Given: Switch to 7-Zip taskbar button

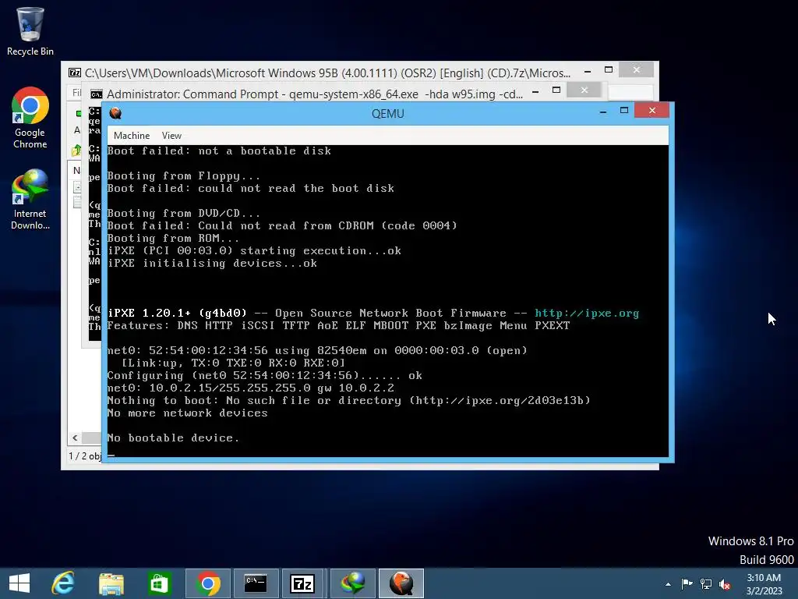Looking at the screenshot, I should click(x=303, y=583).
